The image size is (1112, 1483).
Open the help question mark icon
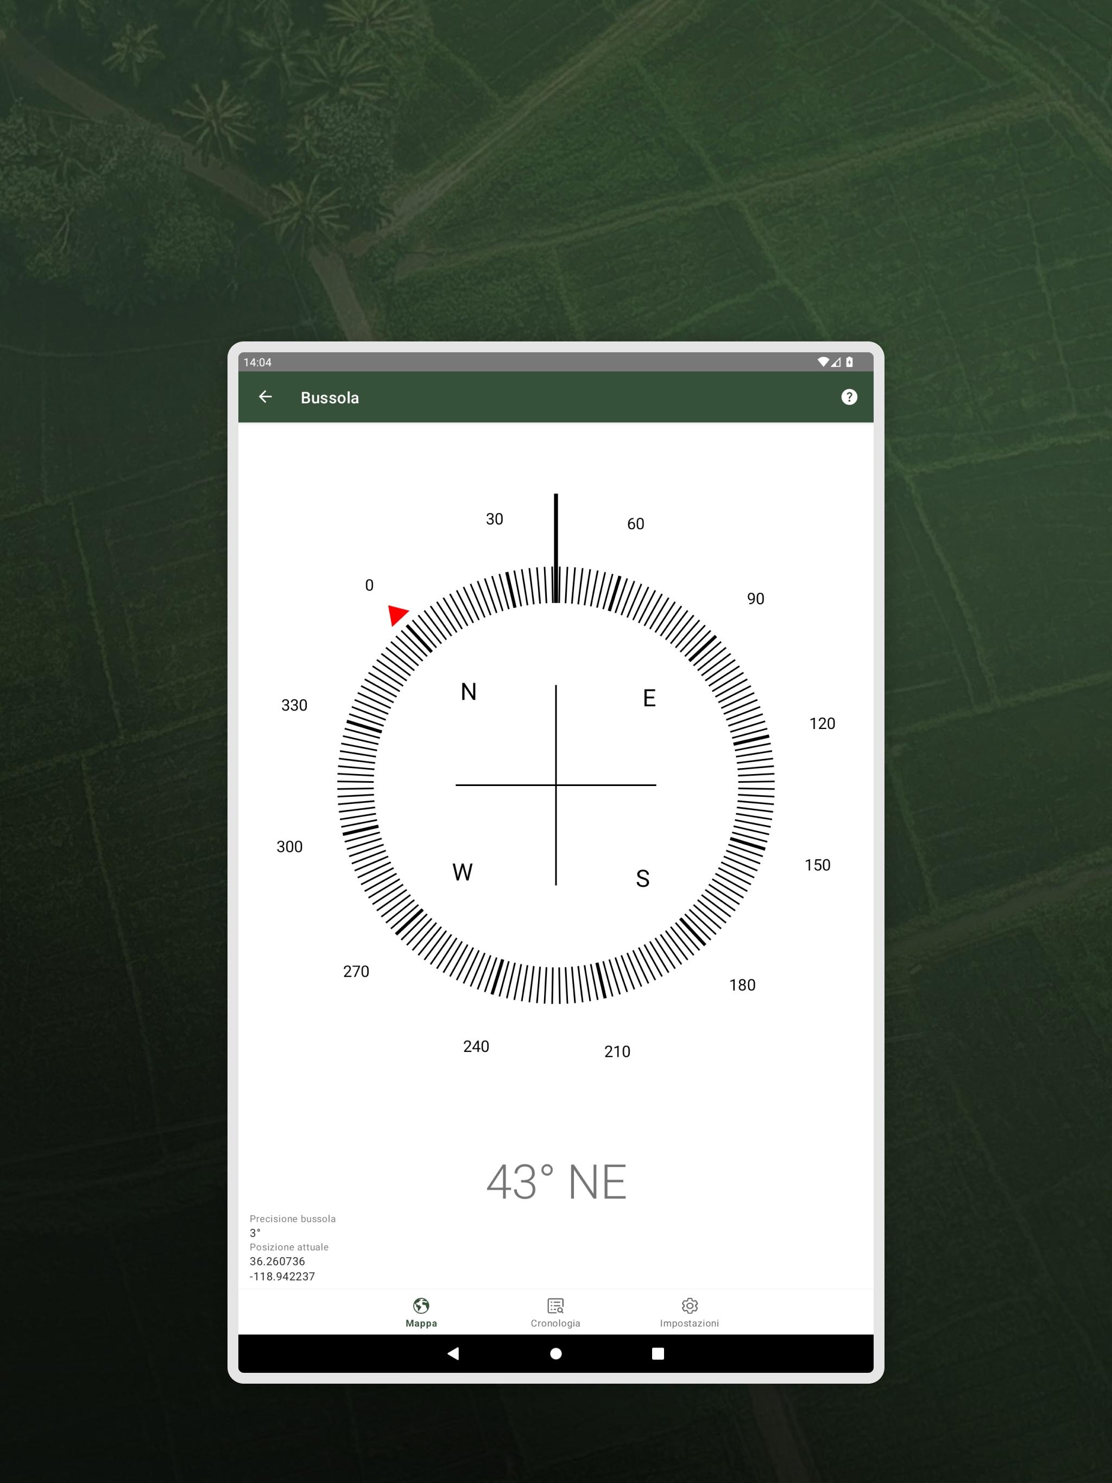849,397
